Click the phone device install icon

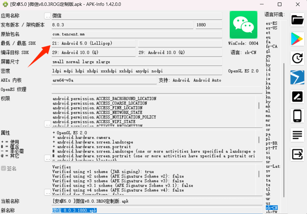click(297, 116)
